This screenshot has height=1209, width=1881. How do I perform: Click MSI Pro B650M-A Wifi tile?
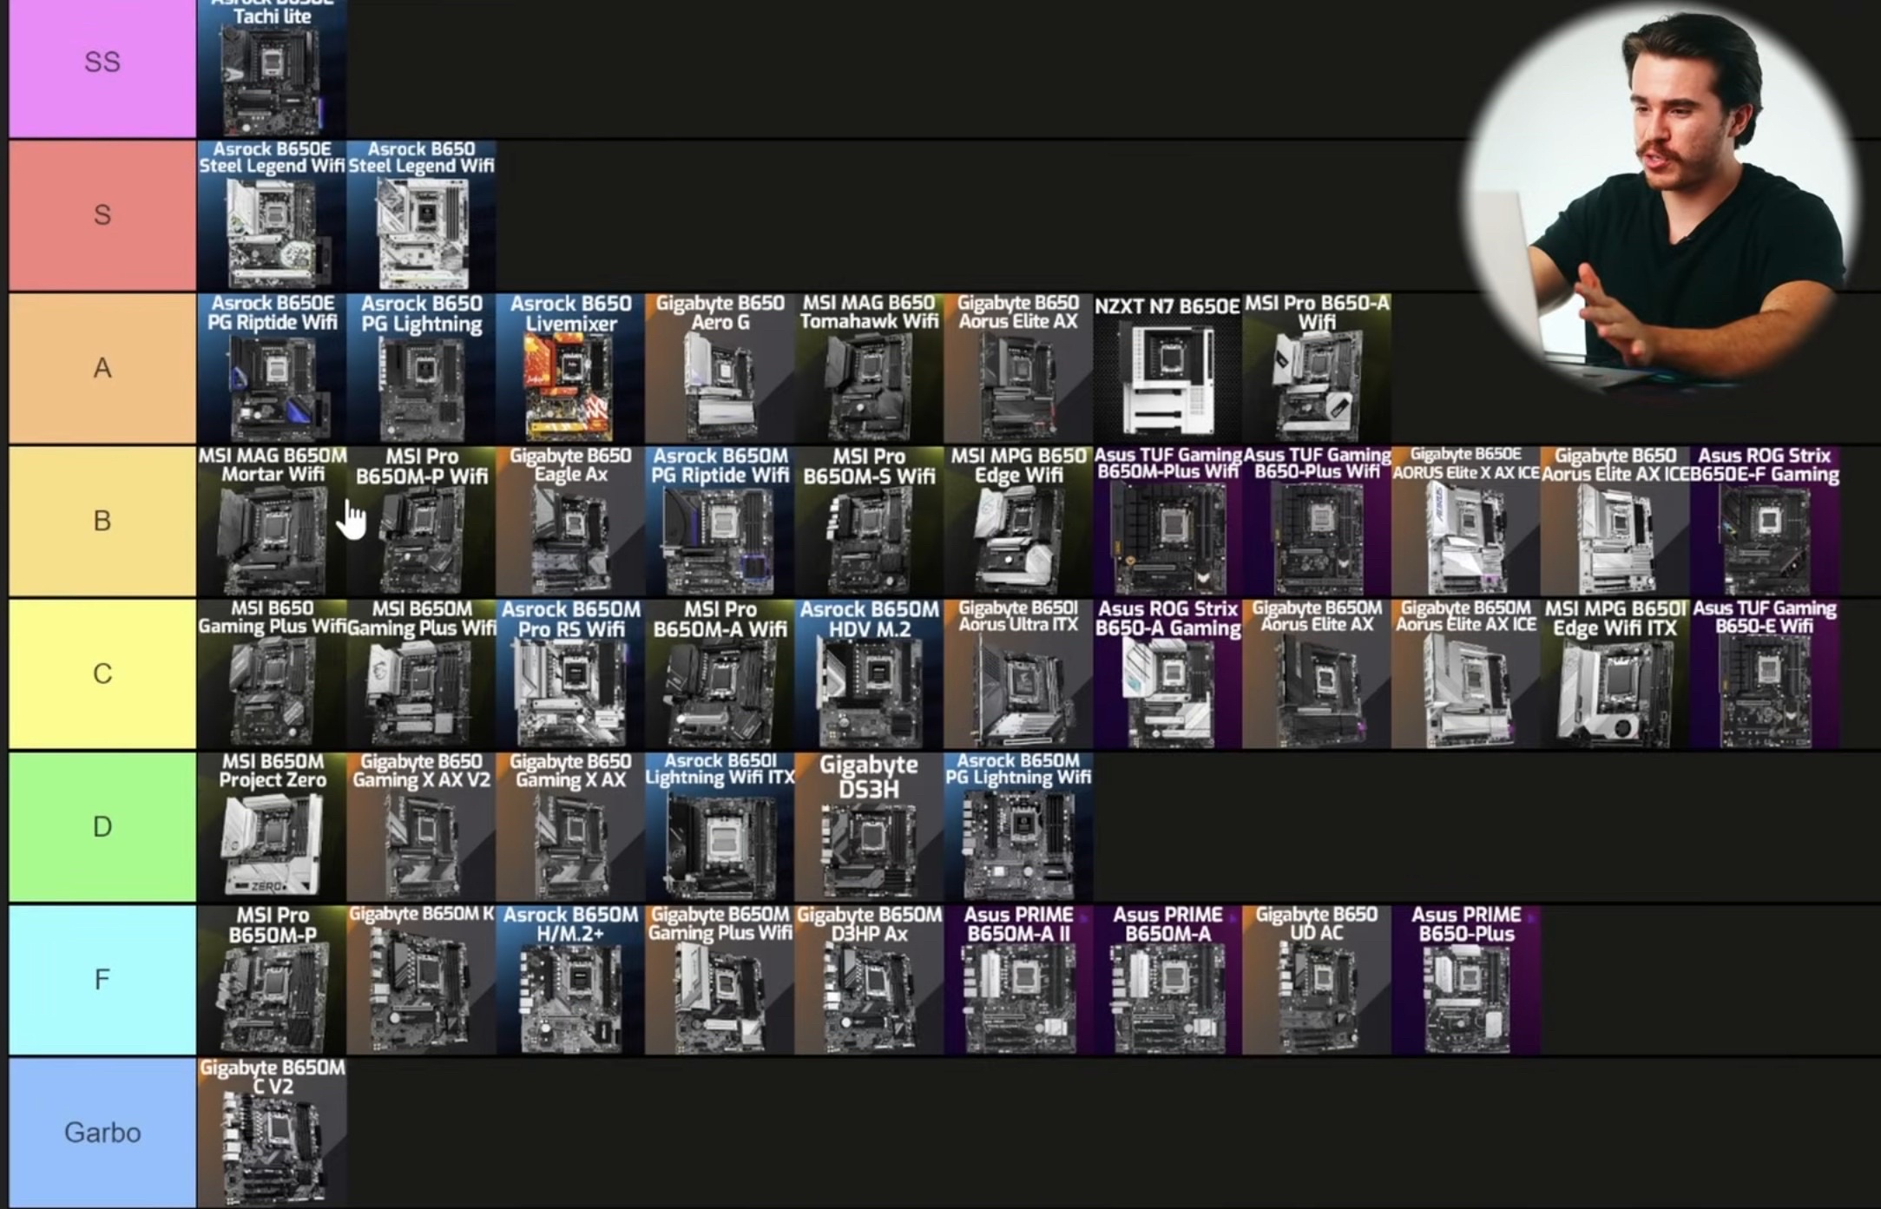pyautogui.click(x=720, y=673)
